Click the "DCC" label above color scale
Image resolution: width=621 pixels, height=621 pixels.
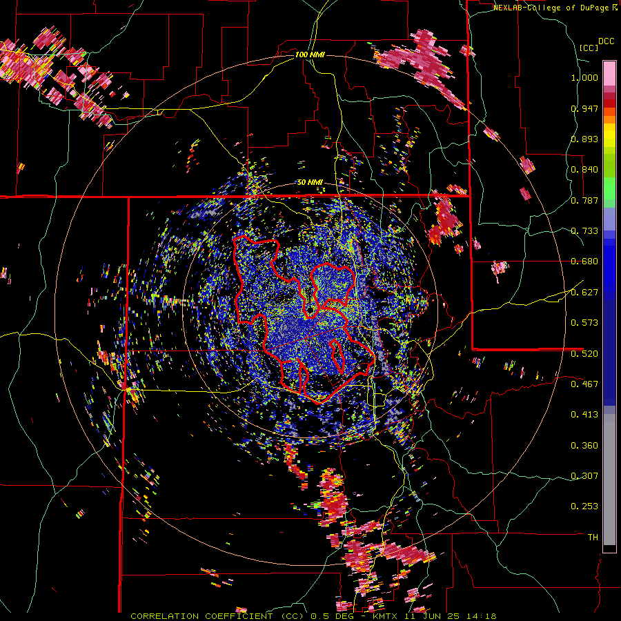[x=606, y=41]
